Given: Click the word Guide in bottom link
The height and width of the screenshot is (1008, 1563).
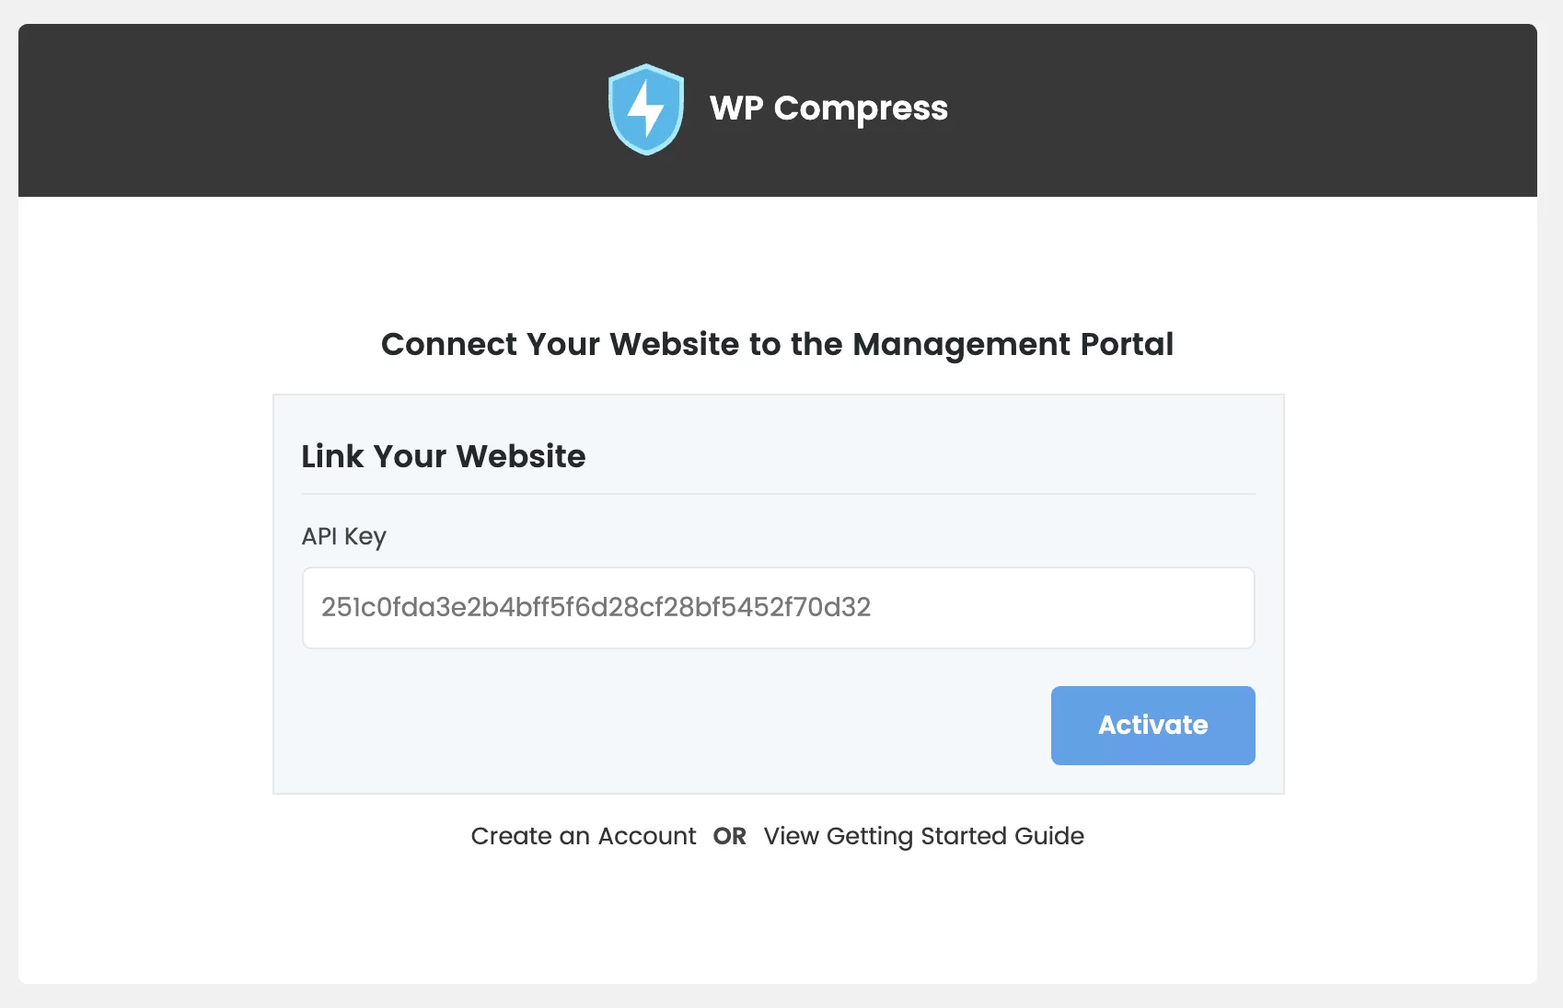Looking at the screenshot, I should pos(1049,836).
